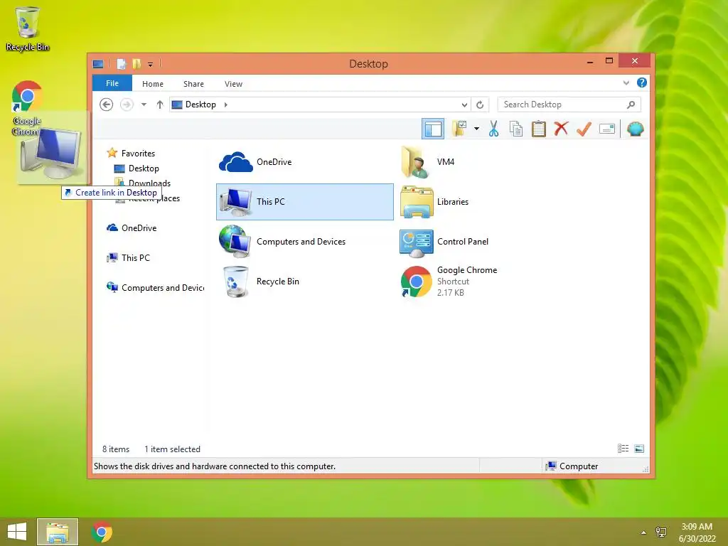The height and width of the screenshot is (546, 728).
Task: Open the recent locations dropdown arrow
Action: click(144, 105)
